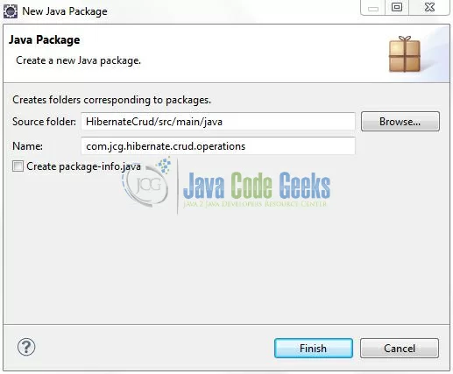
Task: Minimize the New Java Package dialog
Action: coord(373,8)
